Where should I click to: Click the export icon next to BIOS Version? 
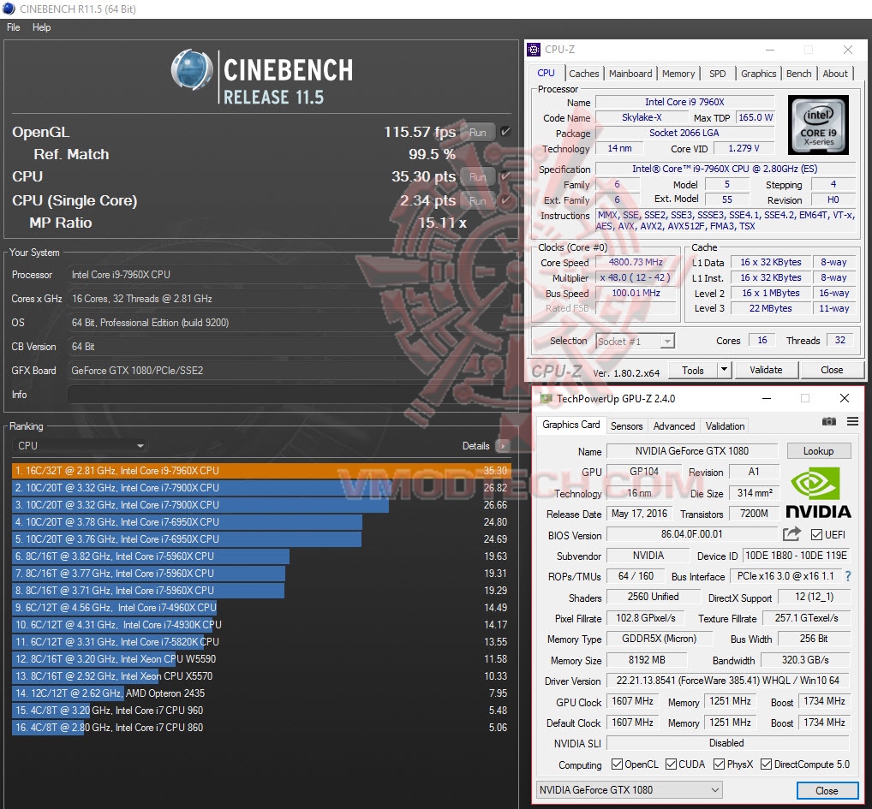coord(791,533)
